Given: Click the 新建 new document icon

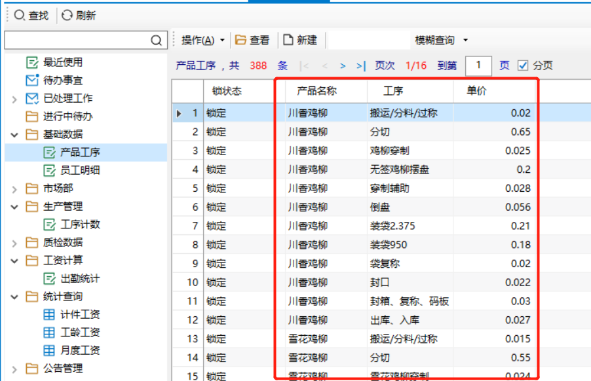Looking at the screenshot, I should (288, 40).
